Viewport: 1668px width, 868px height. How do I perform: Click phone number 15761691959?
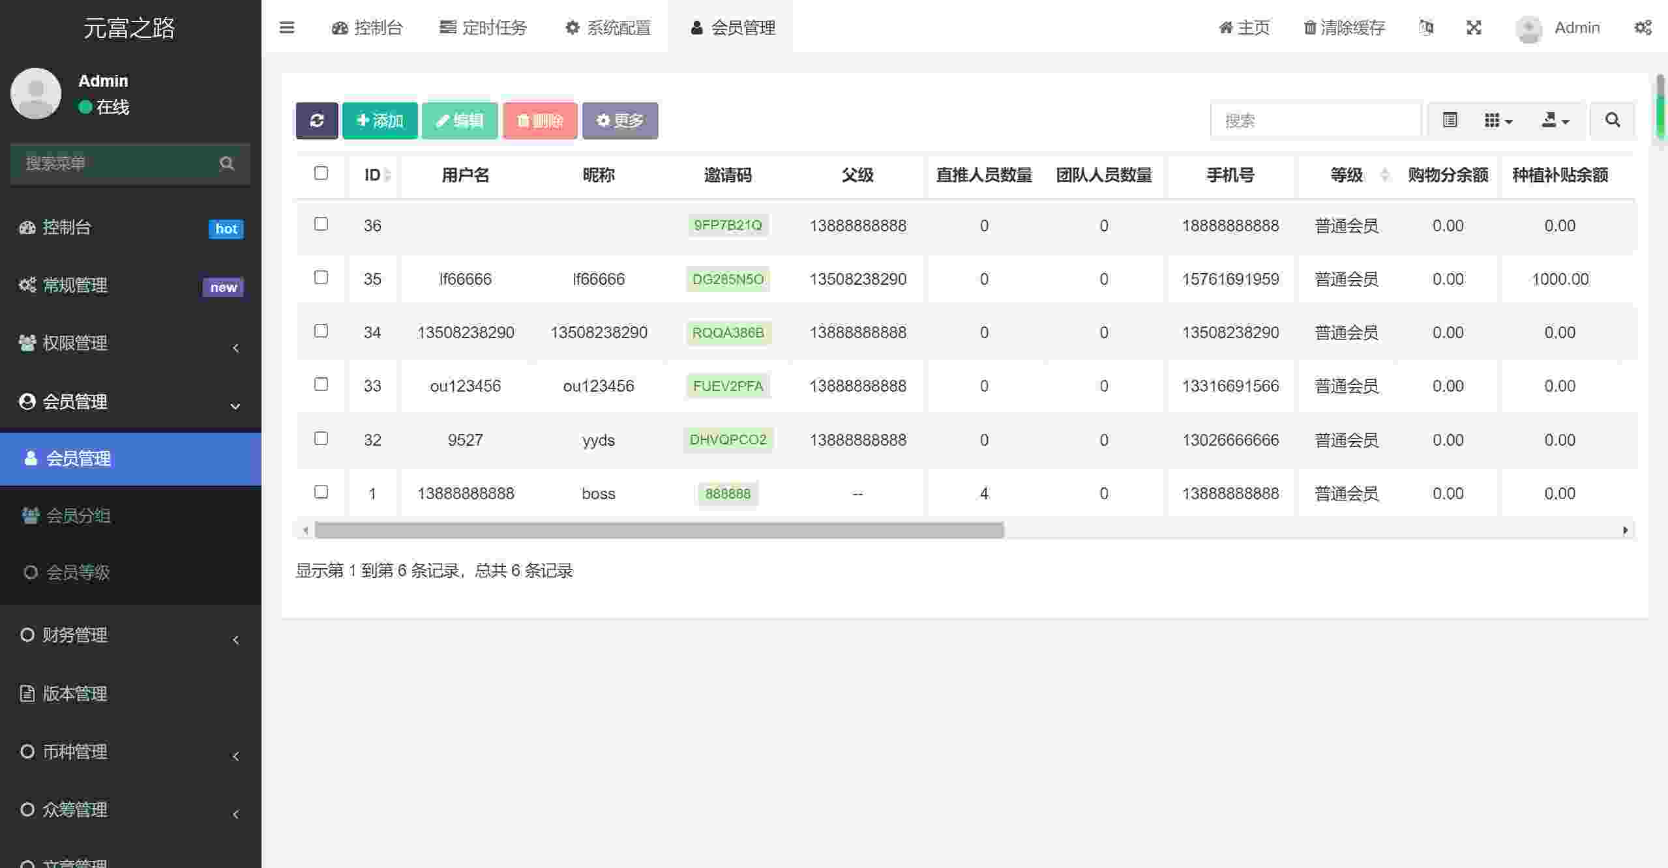pyautogui.click(x=1230, y=280)
